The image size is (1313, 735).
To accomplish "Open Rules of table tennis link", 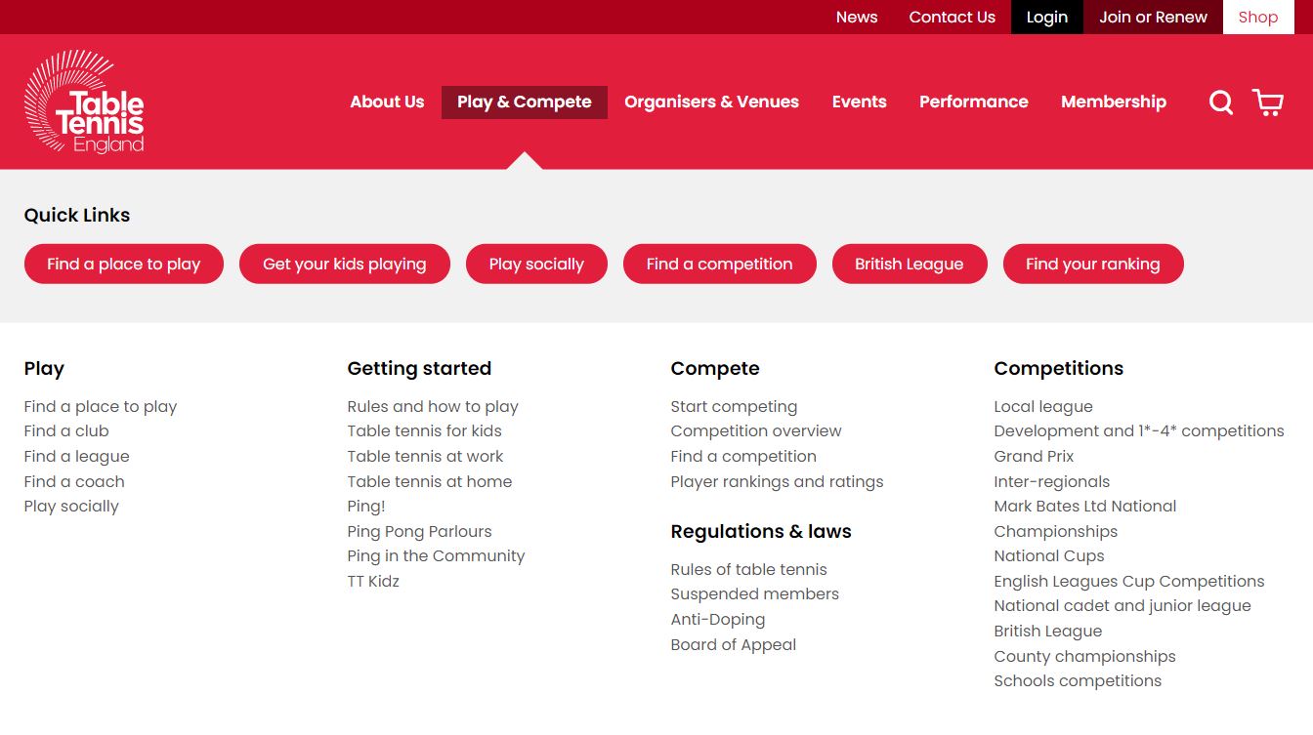I will click(x=749, y=569).
